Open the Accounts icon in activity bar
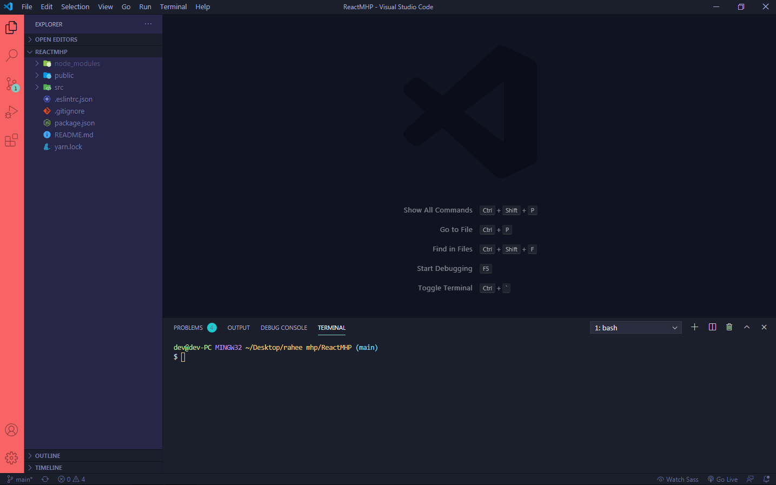The width and height of the screenshot is (776, 485). click(x=11, y=430)
